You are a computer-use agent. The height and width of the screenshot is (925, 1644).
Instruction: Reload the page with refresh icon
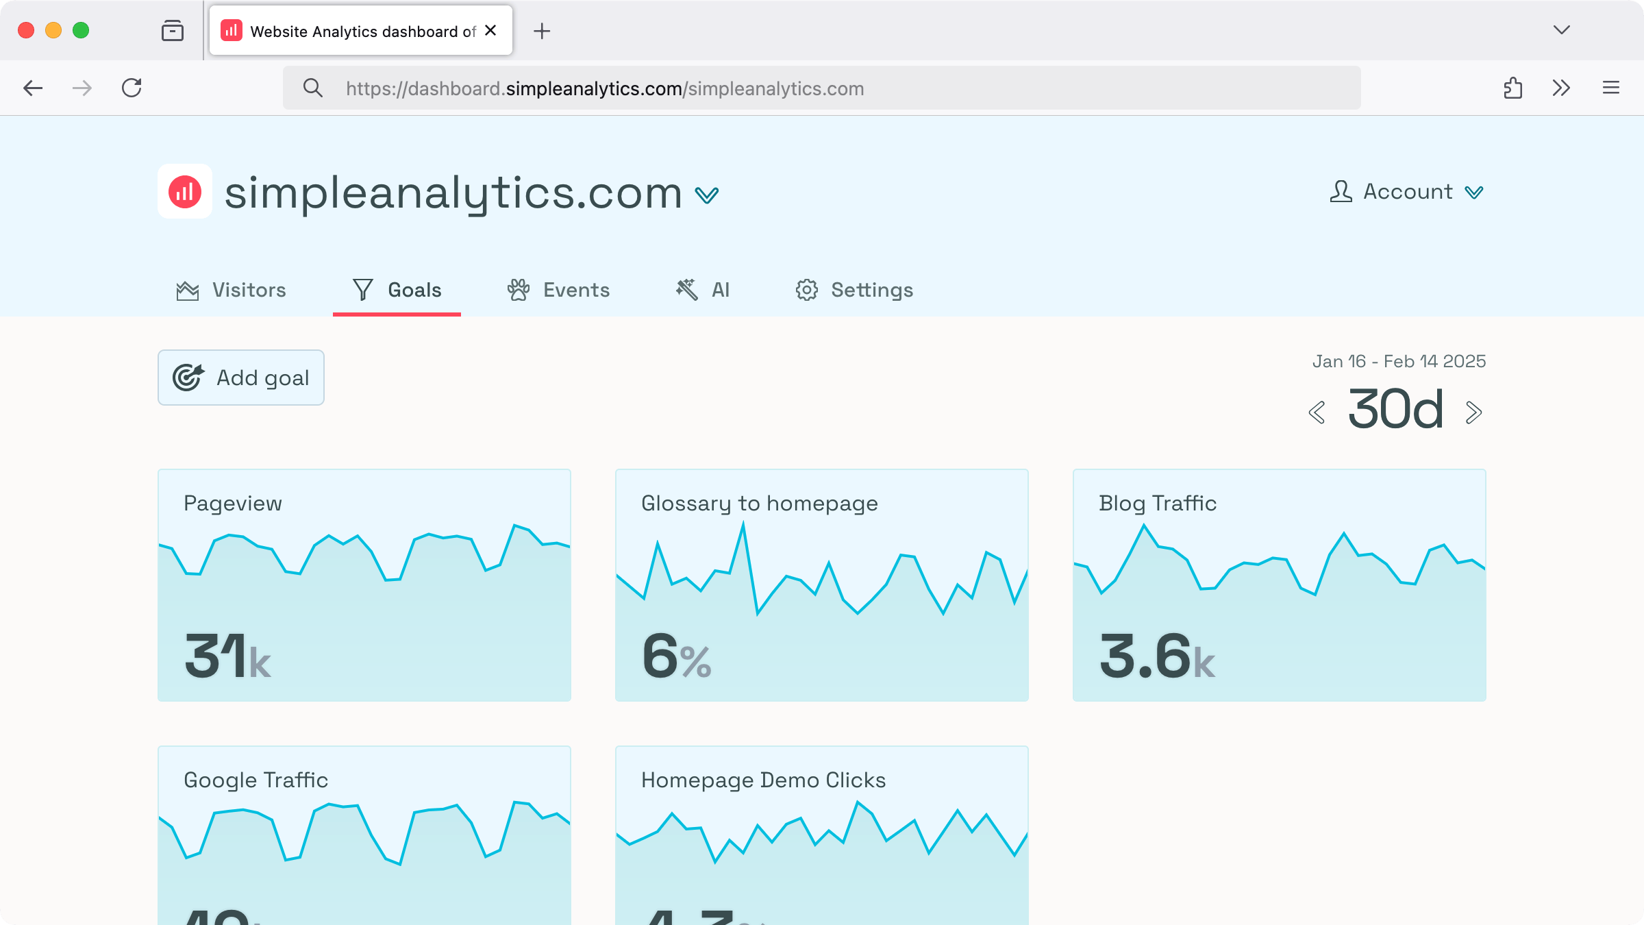click(x=132, y=88)
